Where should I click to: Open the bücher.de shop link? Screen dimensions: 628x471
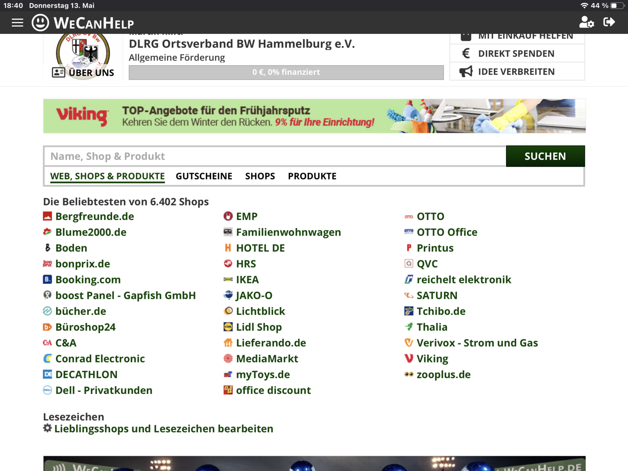(x=81, y=311)
